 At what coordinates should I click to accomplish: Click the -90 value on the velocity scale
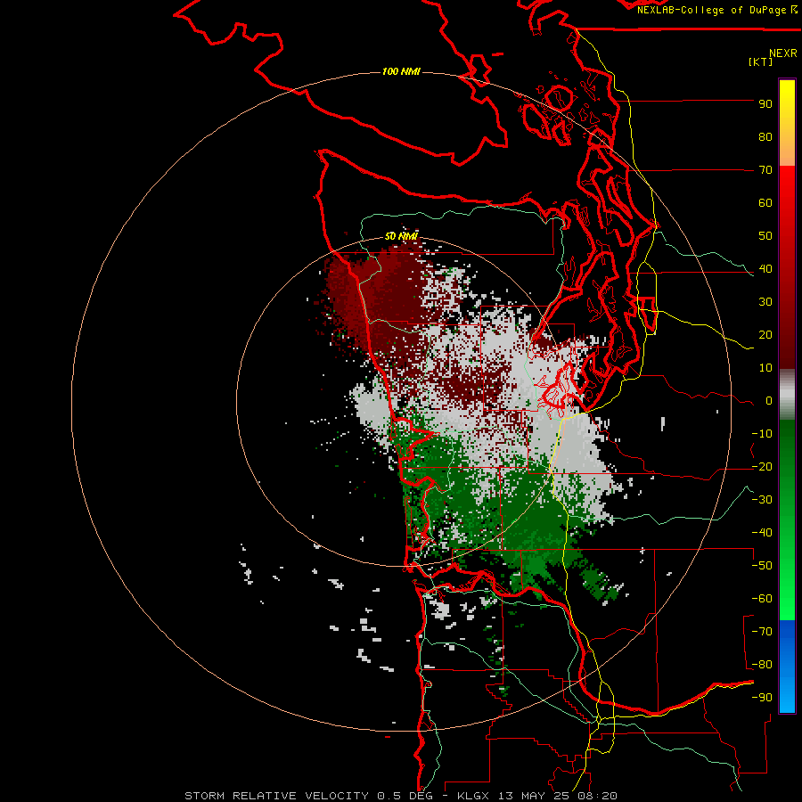(762, 698)
